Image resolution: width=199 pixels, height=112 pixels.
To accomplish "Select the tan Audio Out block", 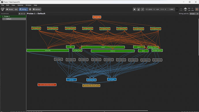I will point(91,85).
